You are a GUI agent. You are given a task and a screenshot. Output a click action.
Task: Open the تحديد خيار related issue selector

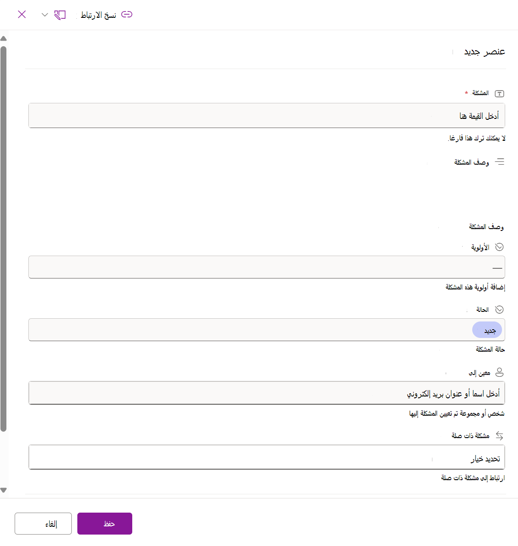click(266, 457)
